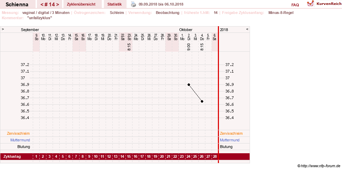Select the Blutung row label on the left
Image resolution: width=342 pixels, height=170 pixels.
point(24,147)
